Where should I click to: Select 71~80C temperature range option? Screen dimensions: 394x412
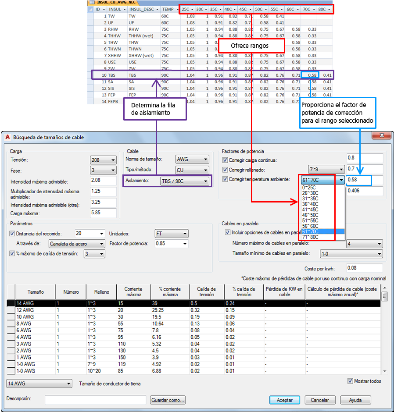[x=323, y=237]
